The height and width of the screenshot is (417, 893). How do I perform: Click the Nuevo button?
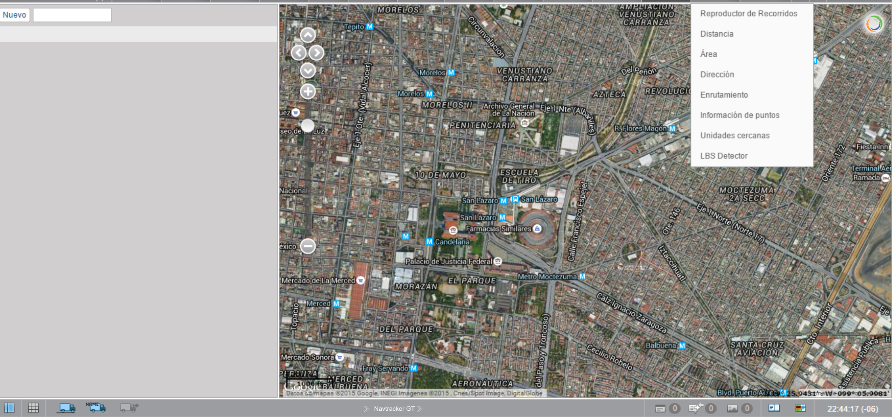[14, 15]
